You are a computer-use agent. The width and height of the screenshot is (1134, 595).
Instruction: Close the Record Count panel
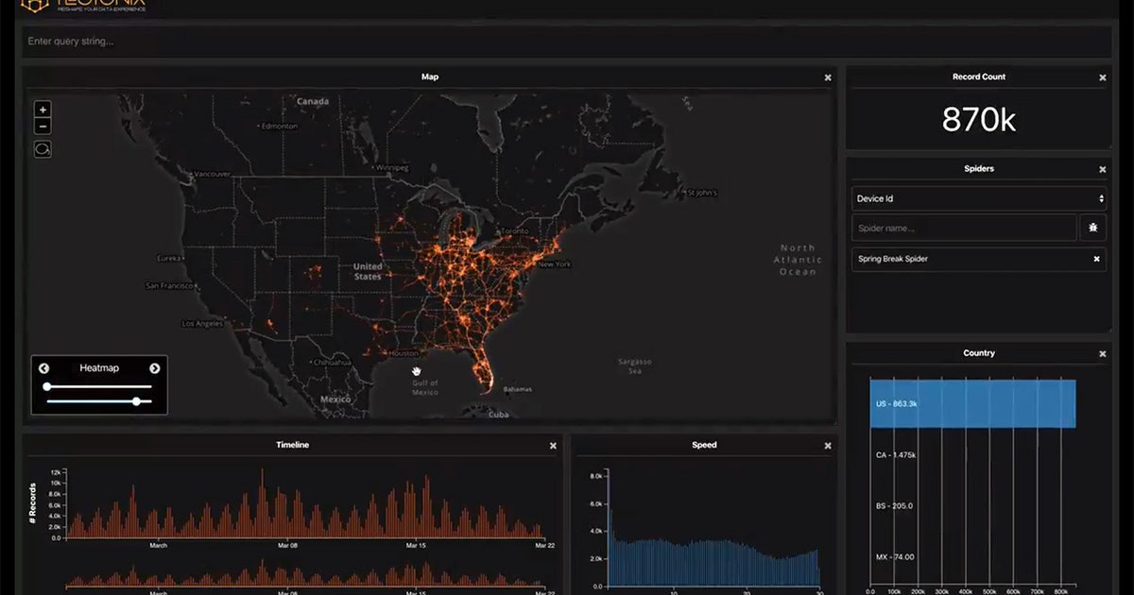1102,77
